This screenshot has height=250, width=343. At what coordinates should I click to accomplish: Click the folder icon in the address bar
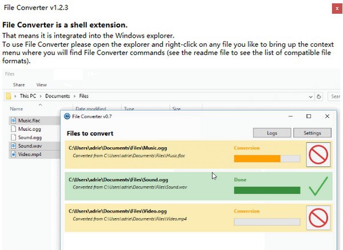pyautogui.click(x=9, y=96)
